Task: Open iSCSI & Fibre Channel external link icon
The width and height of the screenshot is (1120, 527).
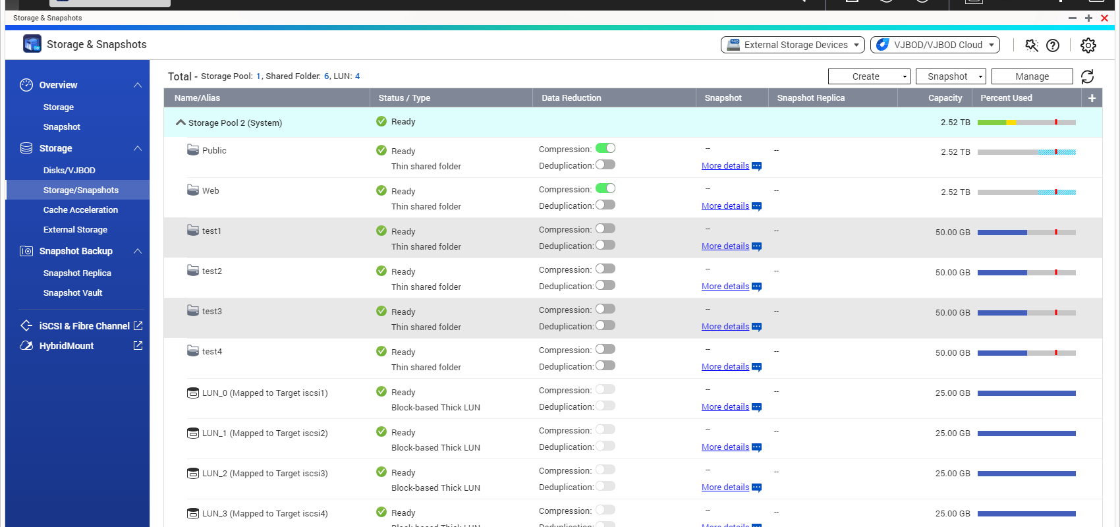Action: [138, 325]
